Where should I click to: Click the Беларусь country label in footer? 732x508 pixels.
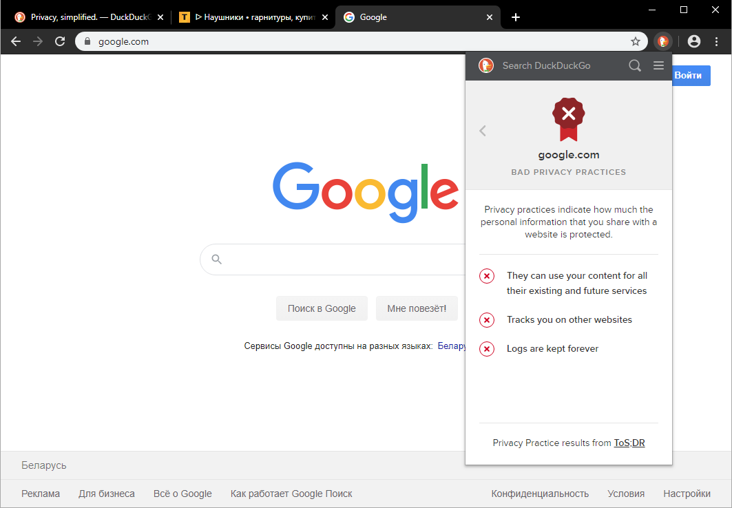tap(44, 465)
